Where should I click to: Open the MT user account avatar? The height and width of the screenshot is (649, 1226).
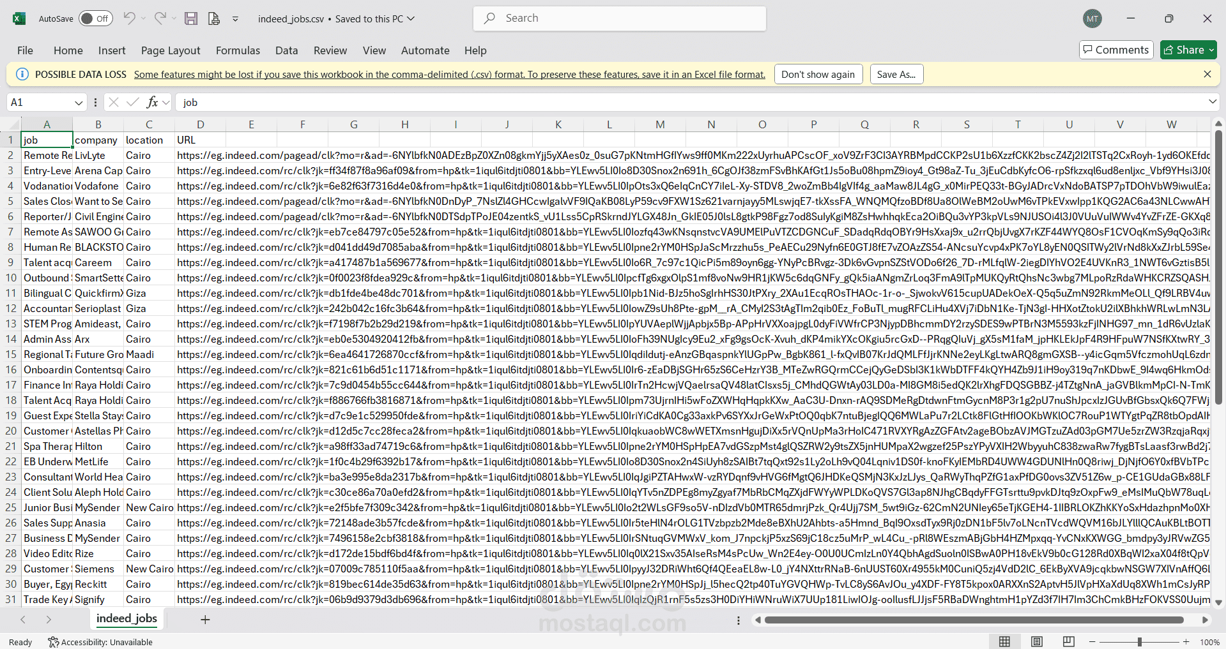1092,19
